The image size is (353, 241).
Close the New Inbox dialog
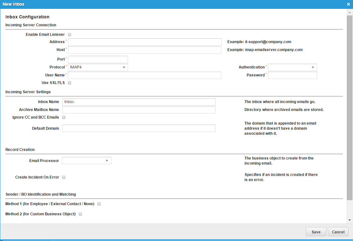tap(348, 4)
